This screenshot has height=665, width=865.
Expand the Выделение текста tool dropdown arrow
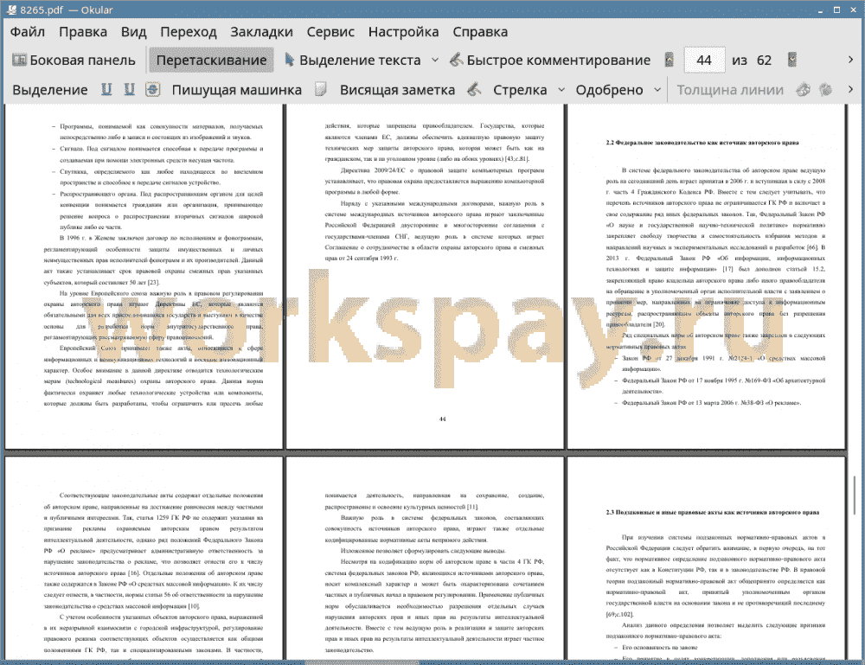435,61
